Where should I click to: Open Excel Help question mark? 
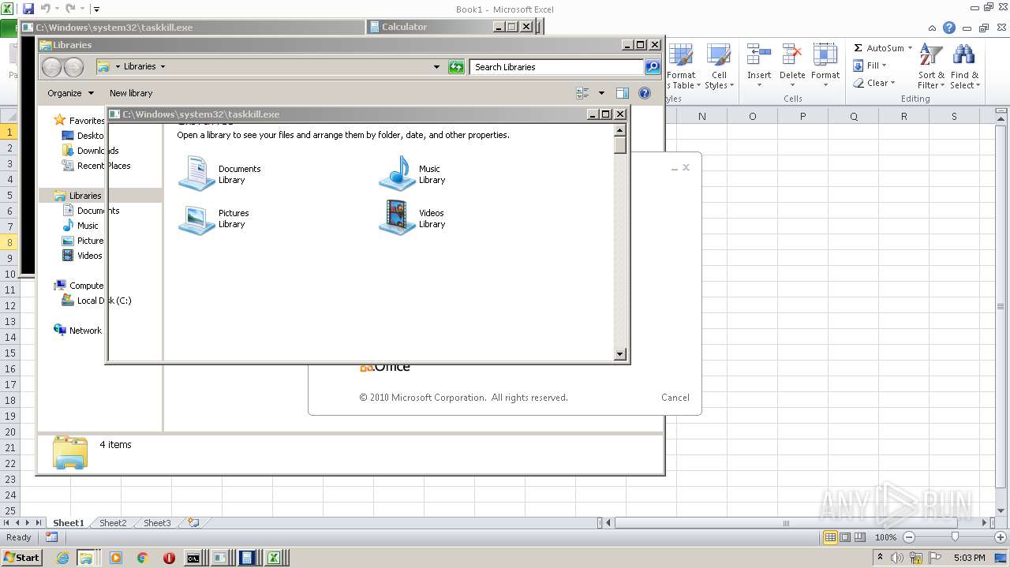tap(949, 28)
